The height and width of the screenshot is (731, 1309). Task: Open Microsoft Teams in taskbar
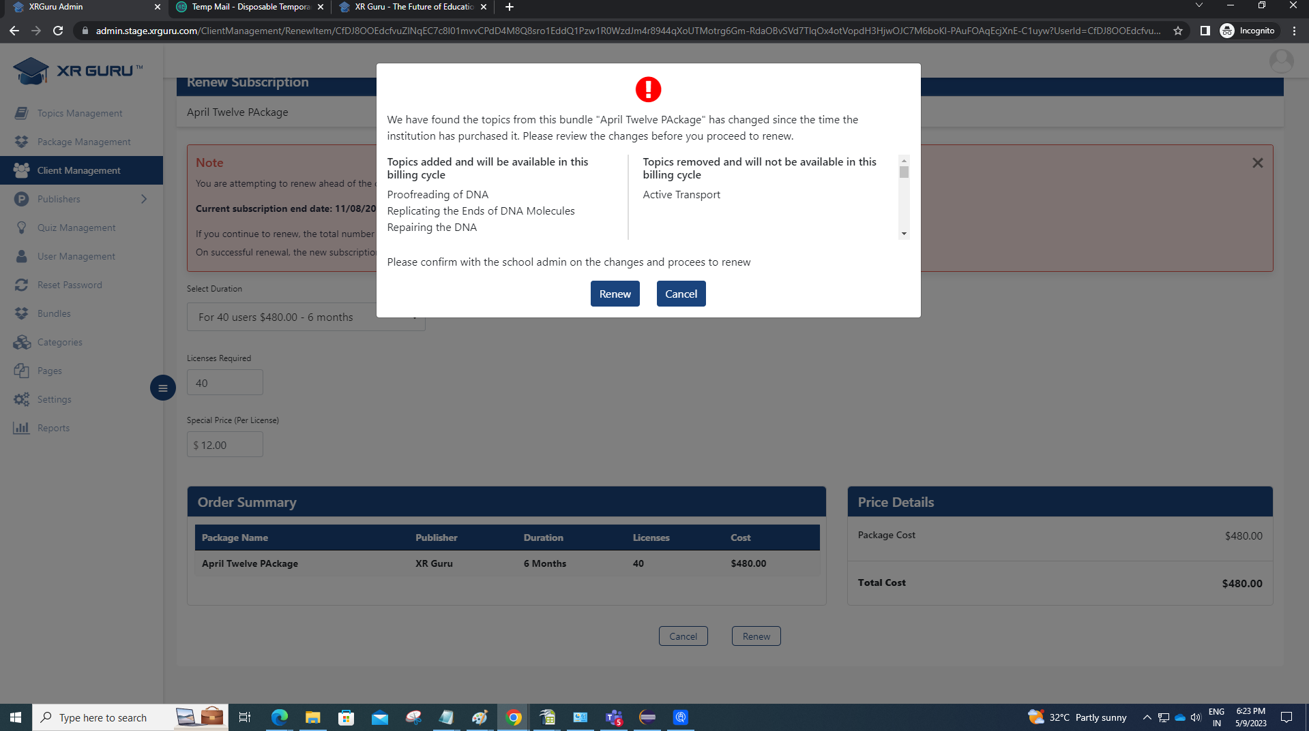click(x=614, y=717)
